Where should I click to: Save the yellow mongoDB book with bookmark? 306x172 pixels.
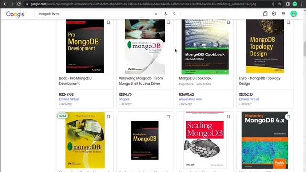point(109,117)
